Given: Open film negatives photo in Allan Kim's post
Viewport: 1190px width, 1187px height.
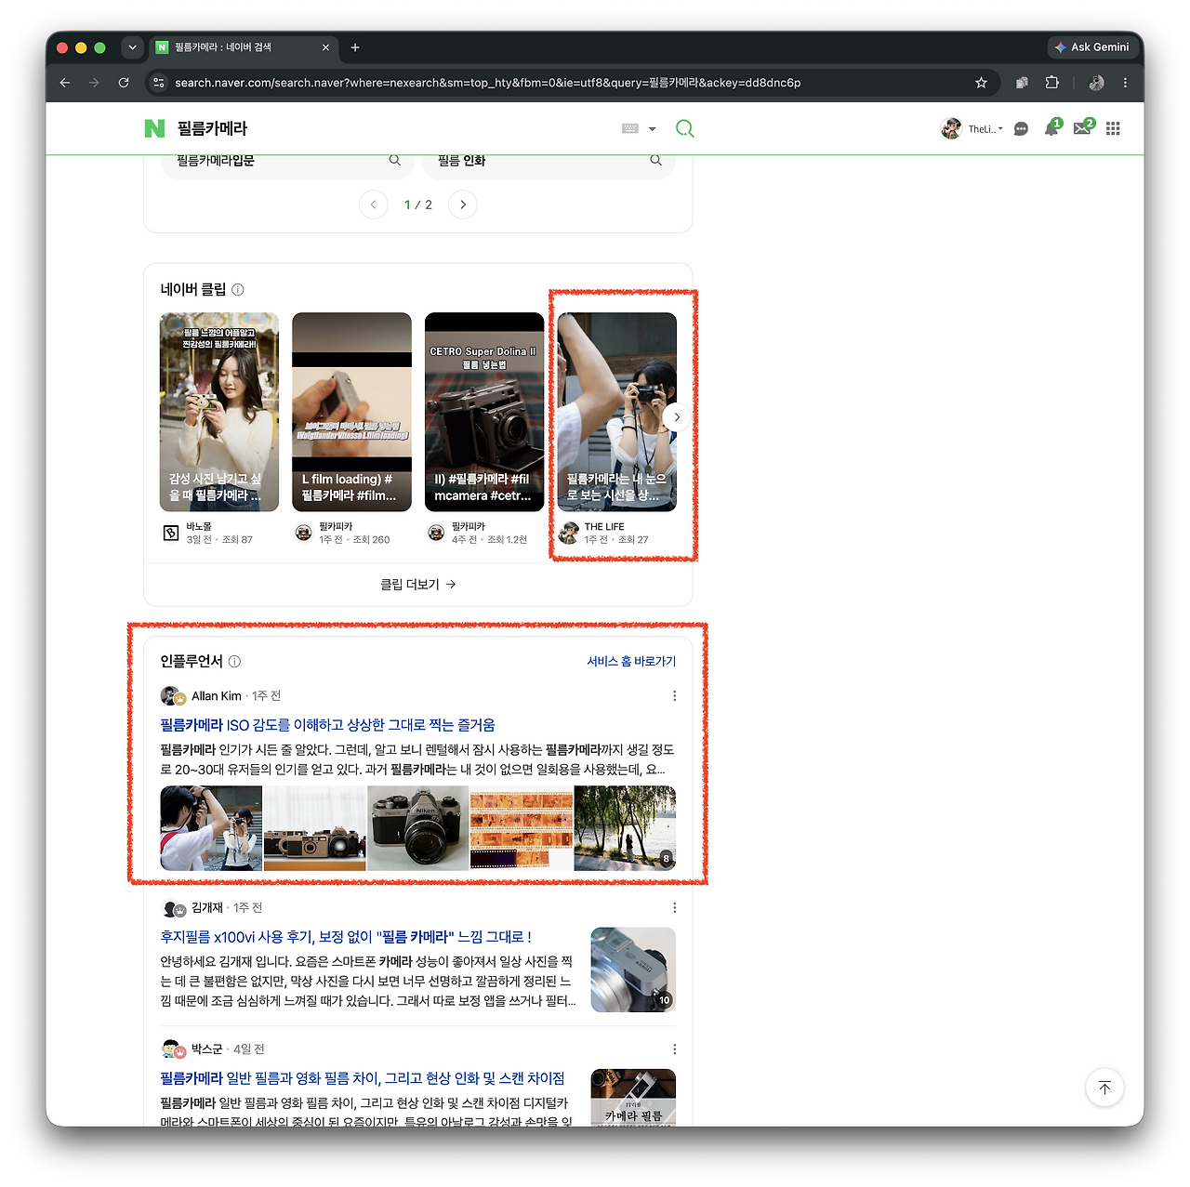Looking at the screenshot, I should pyautogui.click(x=522, y=828).
